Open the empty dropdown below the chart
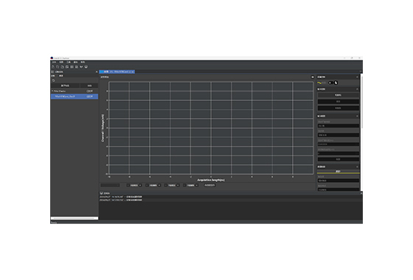413x280 pixels. tap(110, 185)
